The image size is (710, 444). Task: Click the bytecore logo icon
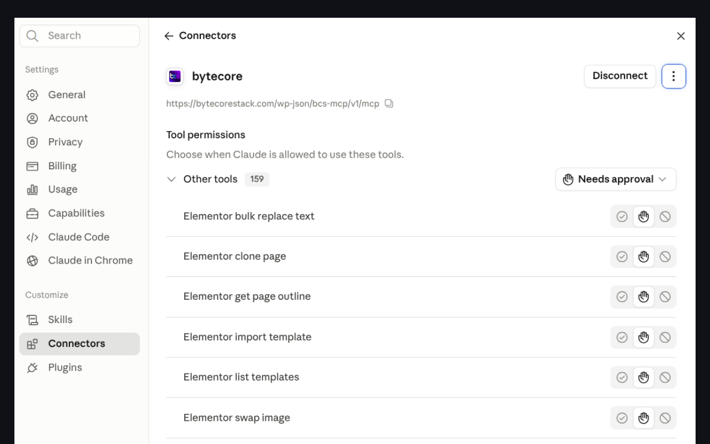(x=175, y=77)
